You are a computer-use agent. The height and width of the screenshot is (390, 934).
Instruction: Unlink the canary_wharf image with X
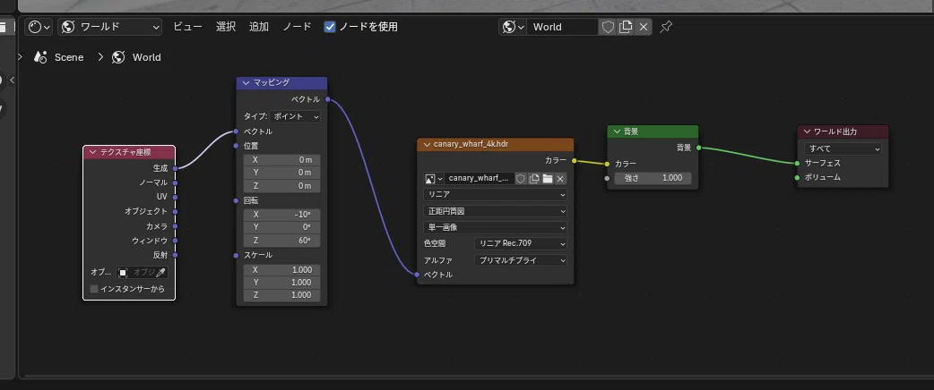[x=560, y=178]
